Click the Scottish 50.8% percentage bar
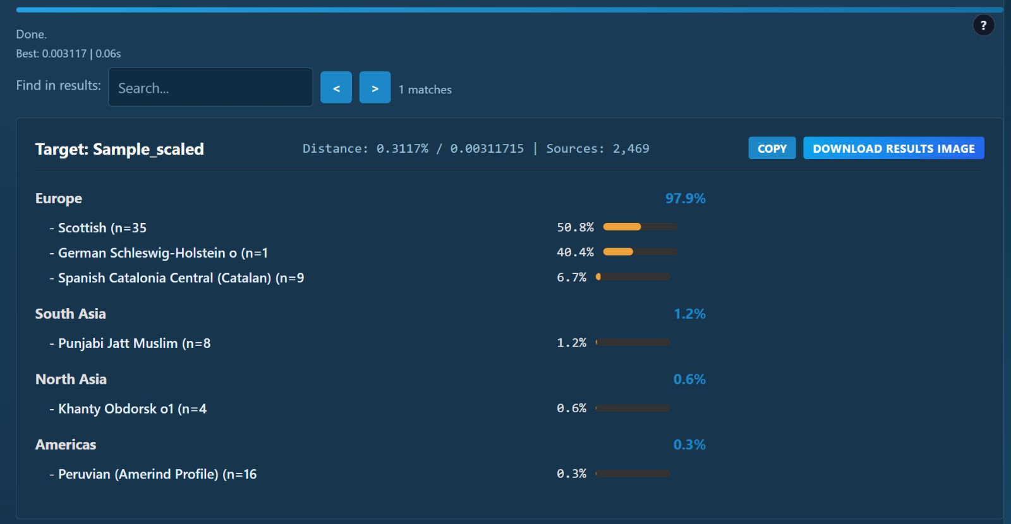Image resolution: width=1011 pixels, height=524 pixels. [639, 227]
